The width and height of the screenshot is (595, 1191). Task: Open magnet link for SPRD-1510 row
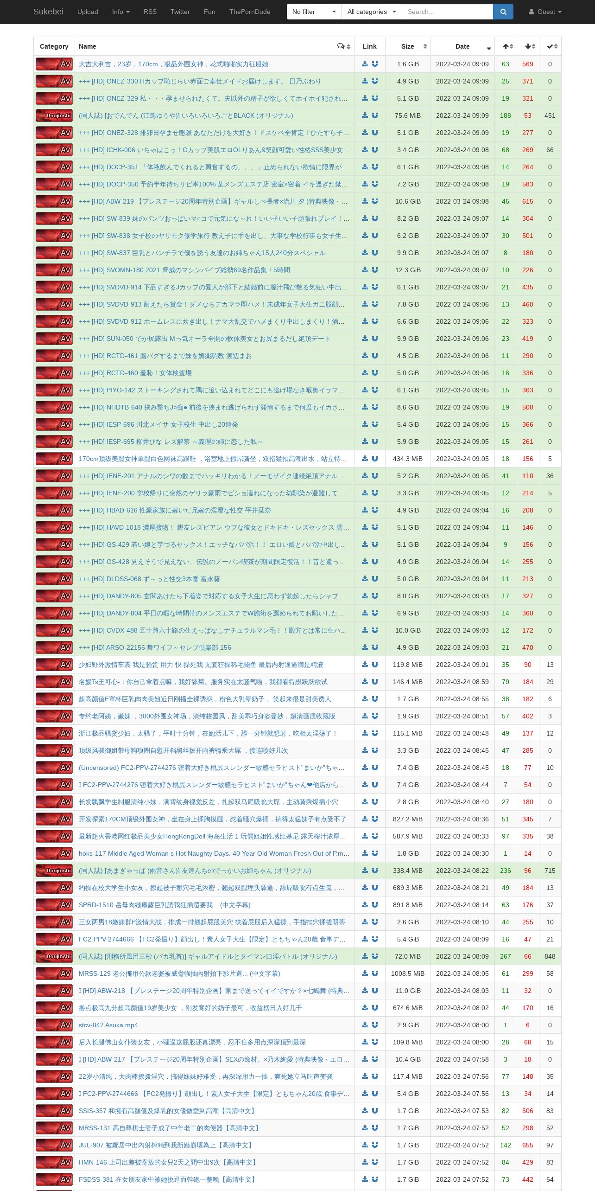pyautogui.click(x=375, y=905)
